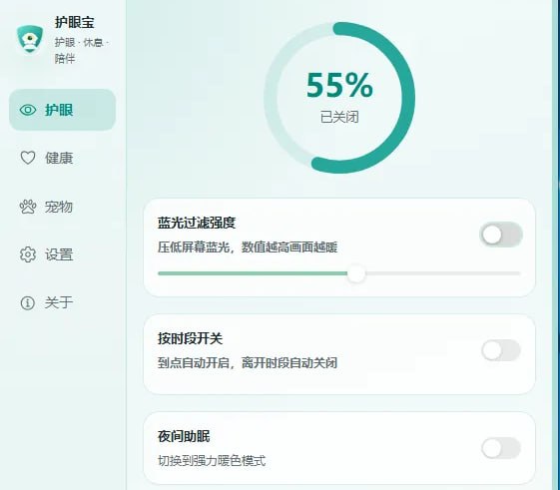Open the heart icon for 健康
Viewport: 560px width, 490px height.
pyautogui.click(x=28, y=158)
